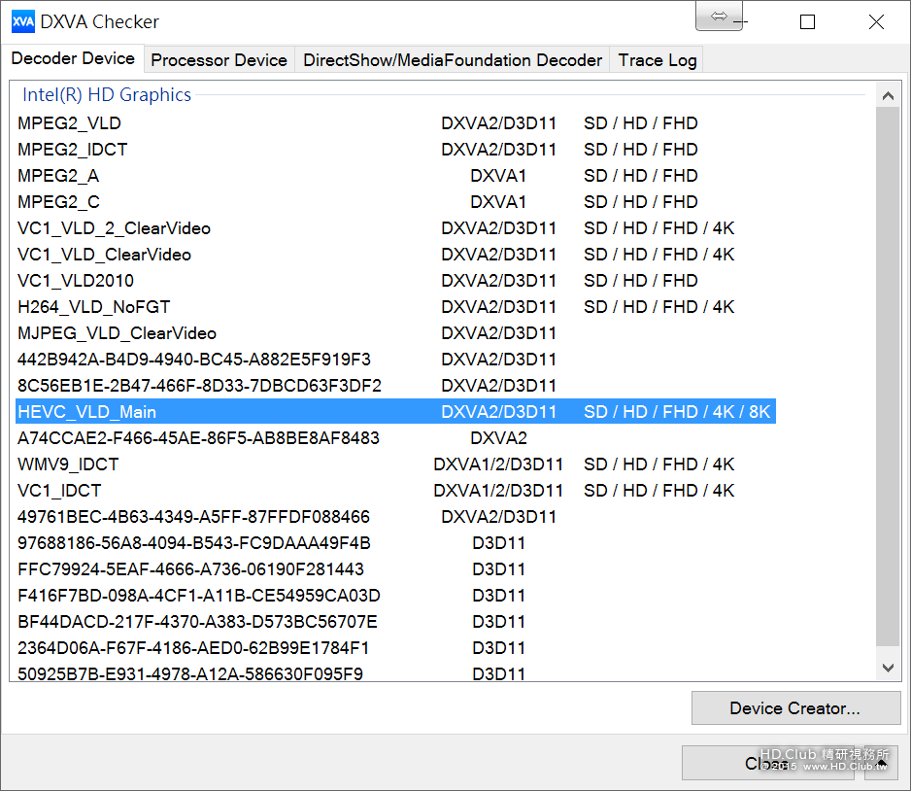Select the MJPEG_VLD_ClearVideo row
This screenshot has height=791, width=911.
pos(395,333)
